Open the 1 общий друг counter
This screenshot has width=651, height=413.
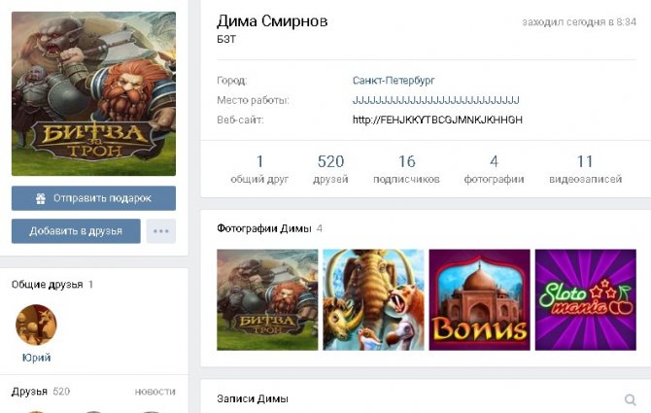point(259,169)
